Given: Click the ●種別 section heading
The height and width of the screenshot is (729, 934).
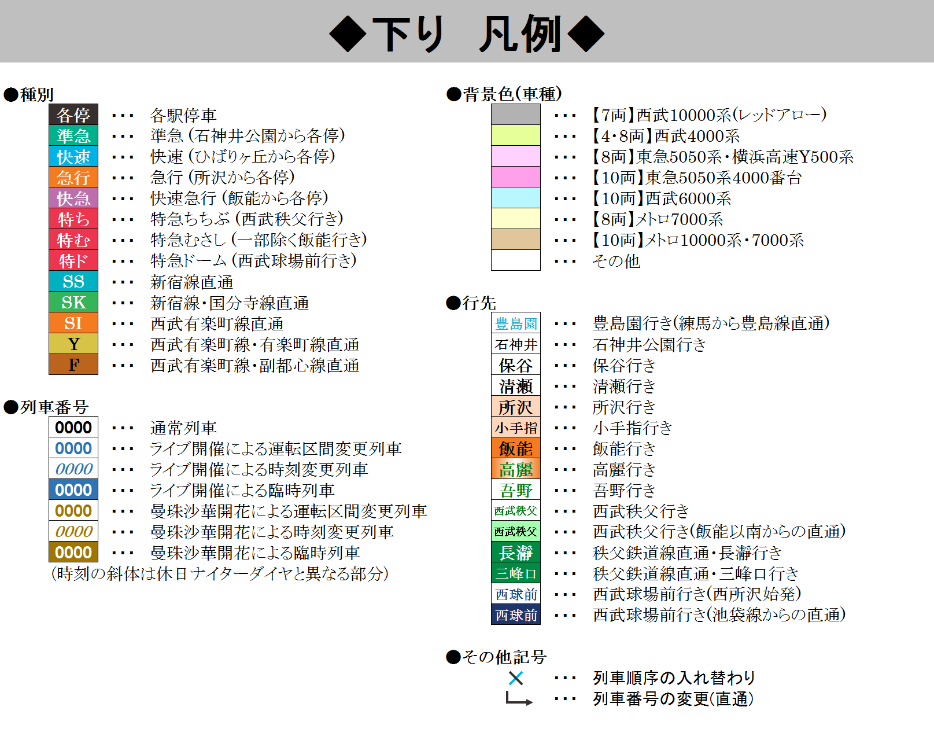Looking at the screenshot, I should 29,94.
